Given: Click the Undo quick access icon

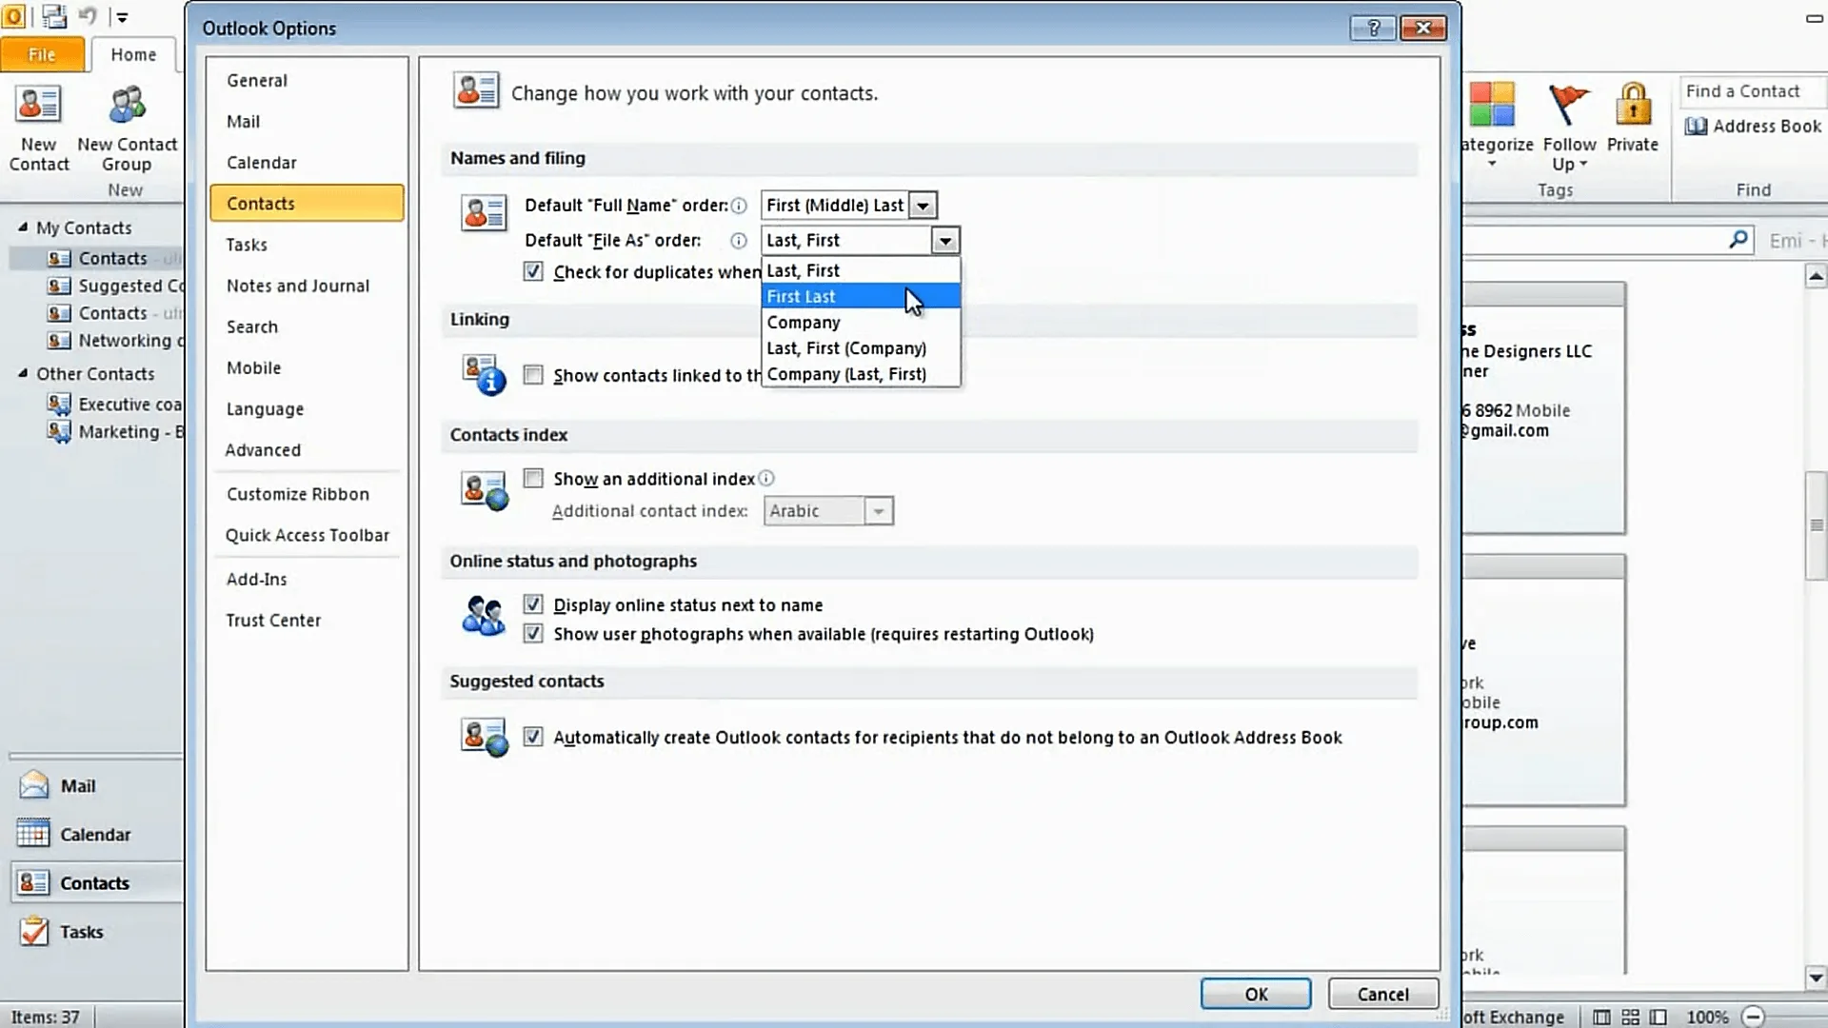Looking at the screenshot, I should (x=89, y=16).
